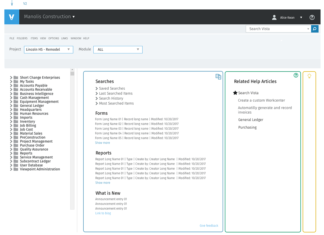Click the Alice Kwan user avatar icon
Viewport: 324px width, 235px height.
click(x=274, y=17)
